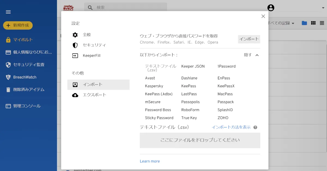
Task: Select the blue folder view icon
Action: coord(304,23)
